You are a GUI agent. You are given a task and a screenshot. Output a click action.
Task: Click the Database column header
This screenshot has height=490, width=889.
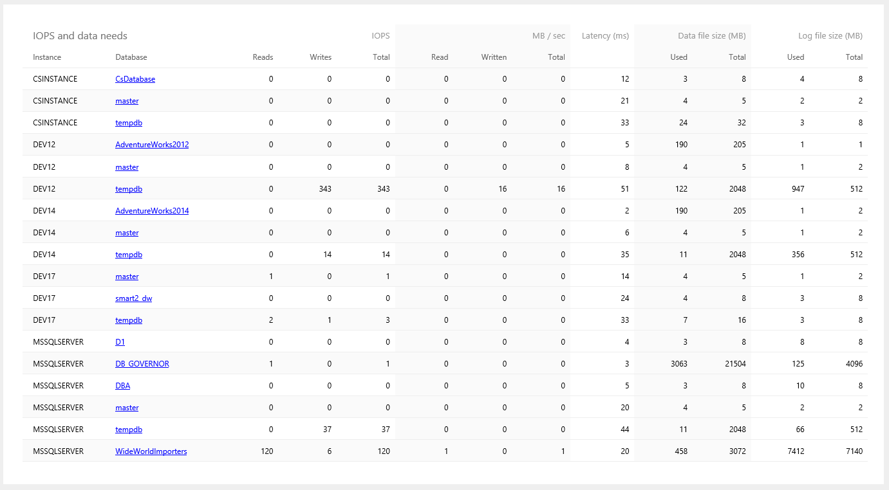pyautogui.click(x=131, y=57)
